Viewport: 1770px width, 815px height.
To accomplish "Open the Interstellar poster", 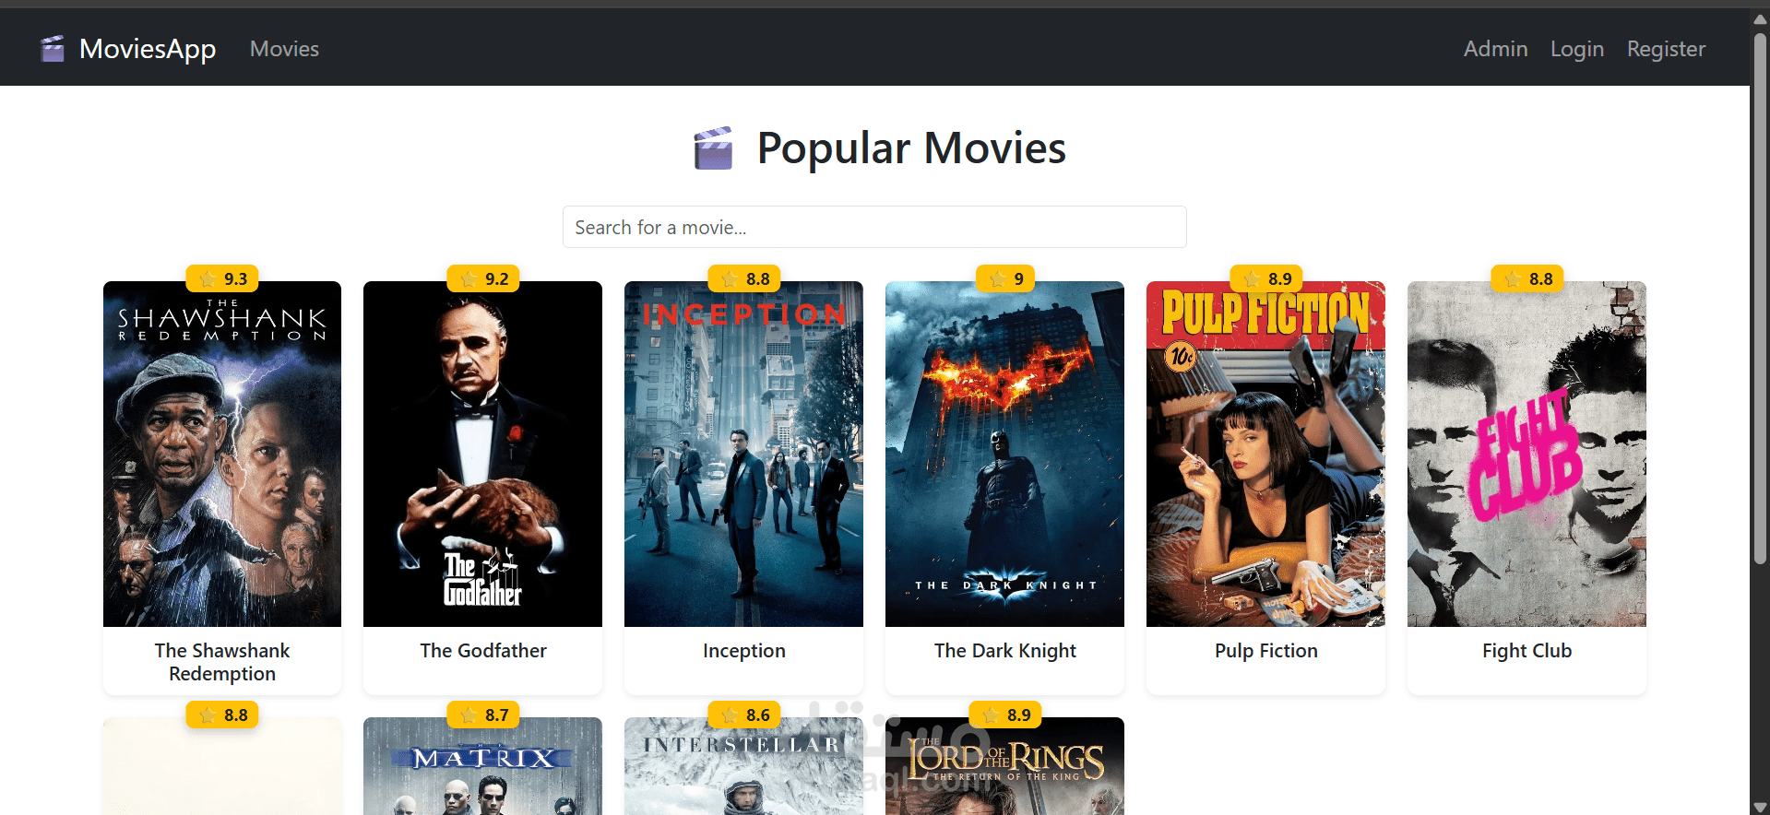I will pyautogui.click(x=743, y=766).
